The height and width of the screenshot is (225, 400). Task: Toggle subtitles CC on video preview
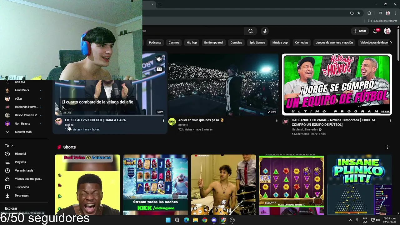click(x=159, y=69)
